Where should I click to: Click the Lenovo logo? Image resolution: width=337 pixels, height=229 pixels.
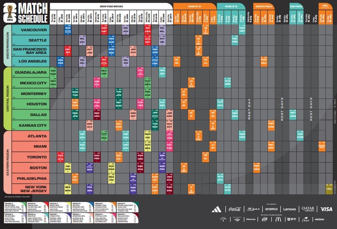[x=289, y=209]
